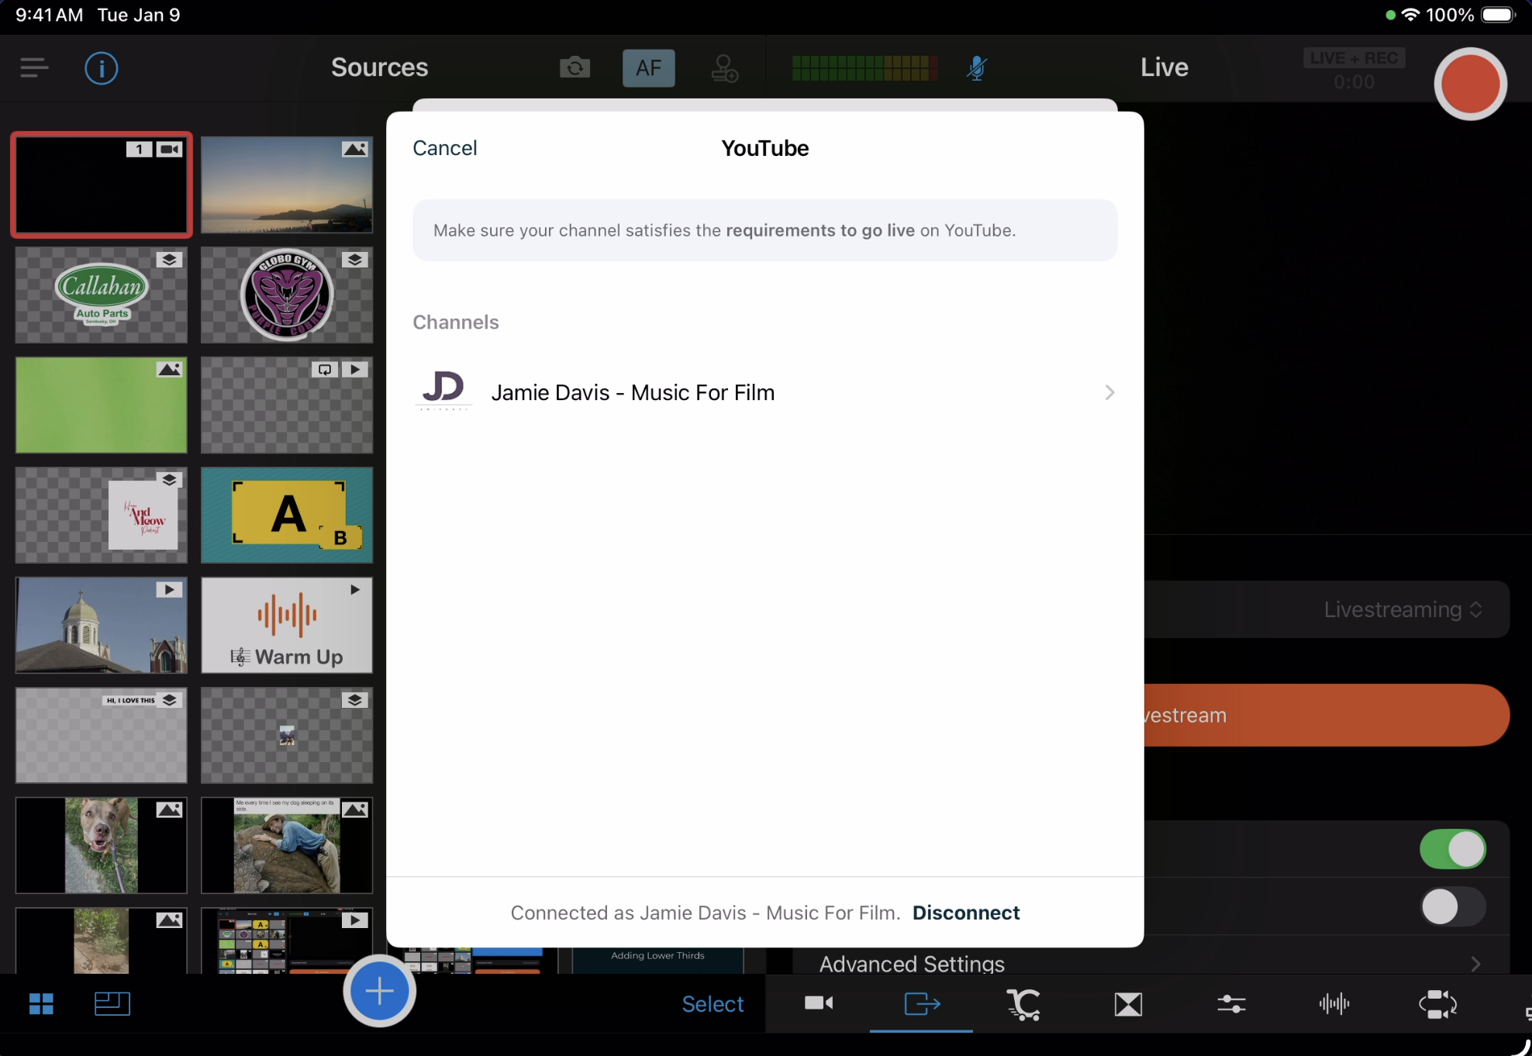1532x1056 pixels.
Task: Tap the blue info circle icon
Action: click(101, 68)
